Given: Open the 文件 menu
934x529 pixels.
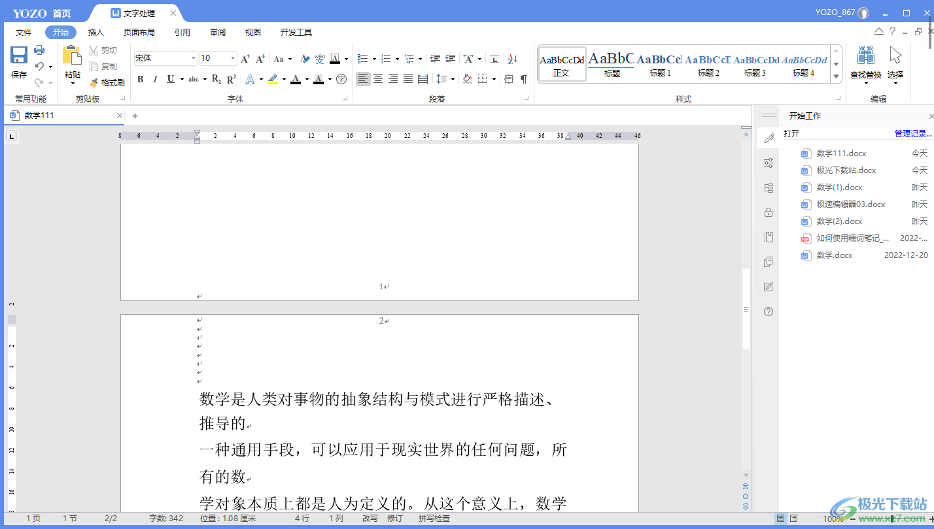Looking at the screenshot, I should (24, 33).
